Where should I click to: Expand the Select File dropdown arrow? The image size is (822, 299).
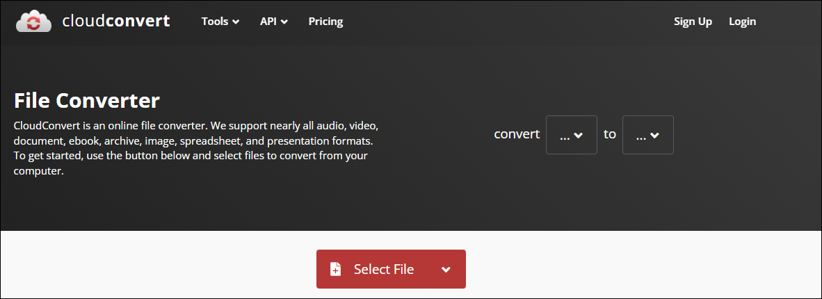point(446,270)
